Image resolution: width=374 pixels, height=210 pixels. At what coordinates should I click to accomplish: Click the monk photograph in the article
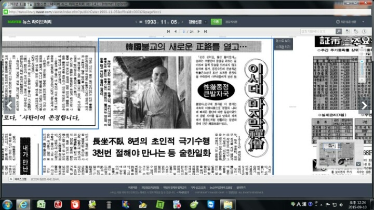point(152,93)
